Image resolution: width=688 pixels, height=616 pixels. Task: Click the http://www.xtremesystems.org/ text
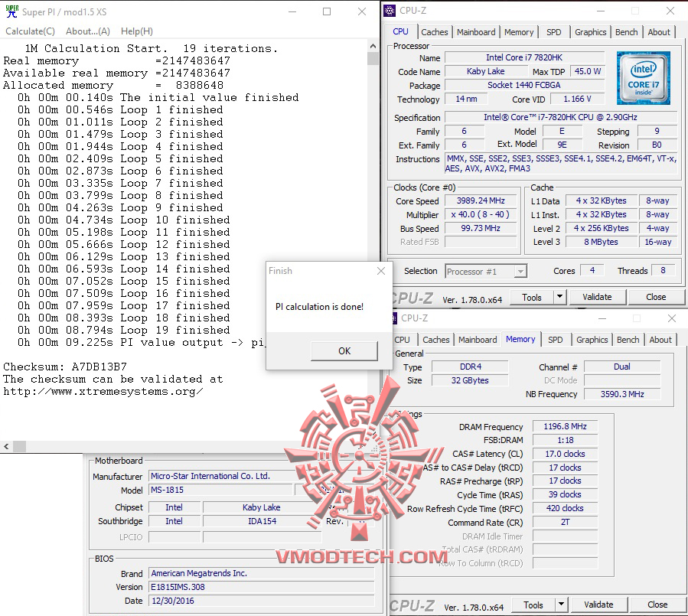(x=103, y=391)
